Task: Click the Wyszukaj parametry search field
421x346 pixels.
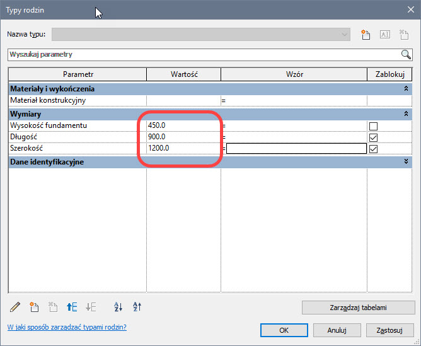Action: click(x=202, y=54)
